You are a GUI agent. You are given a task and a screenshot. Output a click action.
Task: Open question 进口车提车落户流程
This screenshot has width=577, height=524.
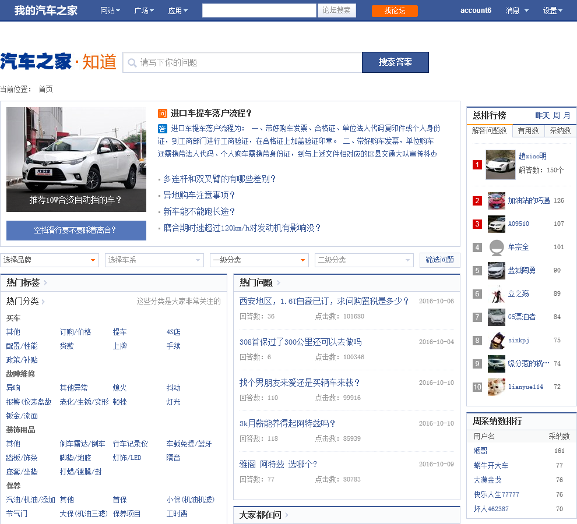(x=210, y=114)
